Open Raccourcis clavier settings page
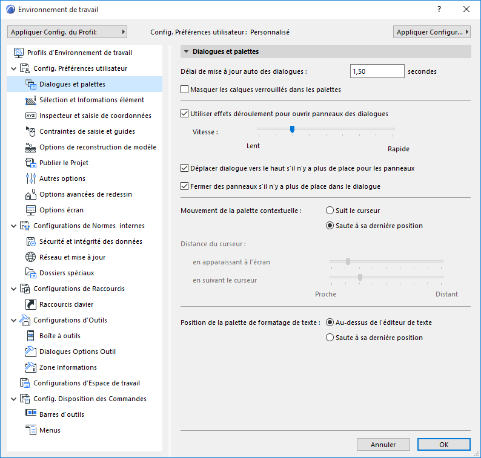Image resolution: width=481 pixels, height=458 pixels. click(x=66, y=304)
